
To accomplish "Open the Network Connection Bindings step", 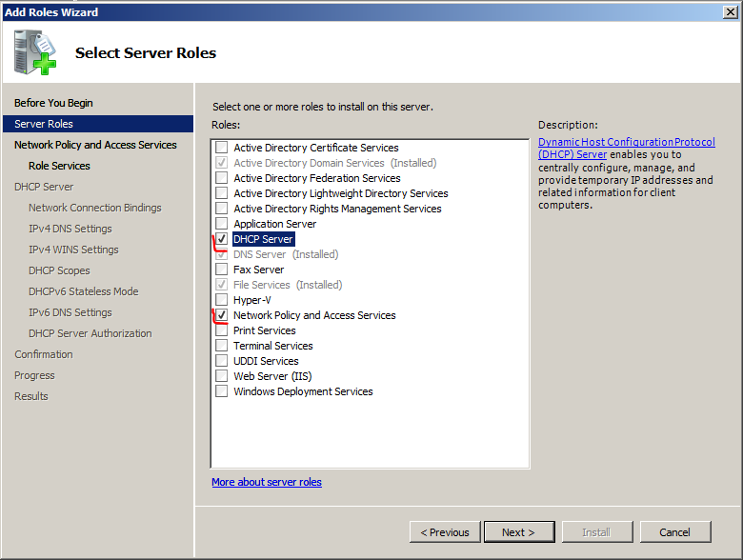I will point(94,208).
